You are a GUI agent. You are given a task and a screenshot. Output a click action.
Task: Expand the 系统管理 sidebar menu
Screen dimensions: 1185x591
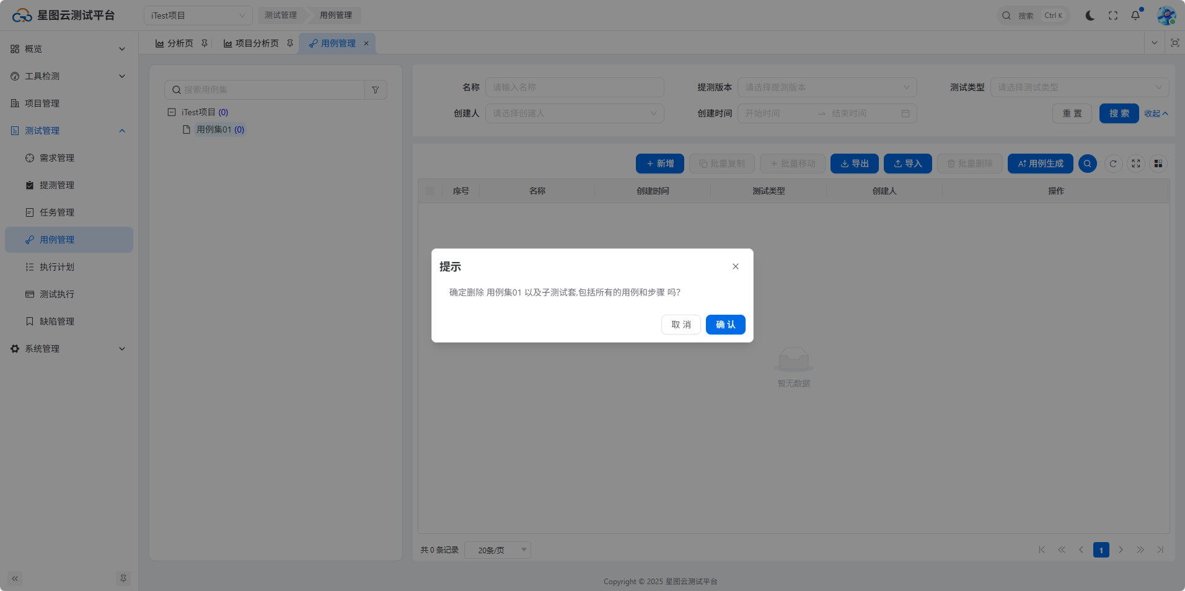(68, 349)
